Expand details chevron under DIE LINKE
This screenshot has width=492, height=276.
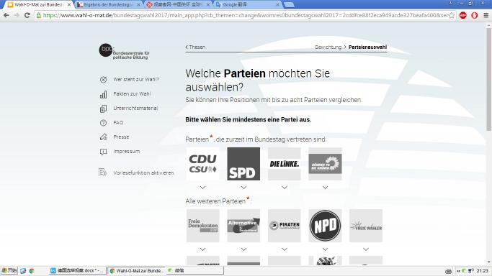(x=285, y=188)
